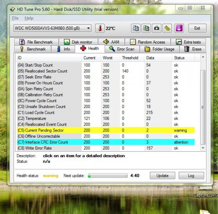The image size is (218, 214).
Task: Select the (C6) Offline Uncorrectable row
Action: pos(106,136)
